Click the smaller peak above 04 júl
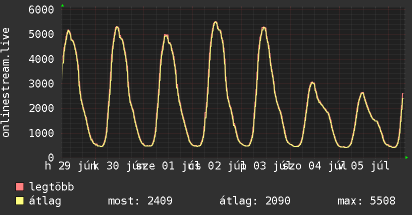412x215 pixels. point(312,83)
